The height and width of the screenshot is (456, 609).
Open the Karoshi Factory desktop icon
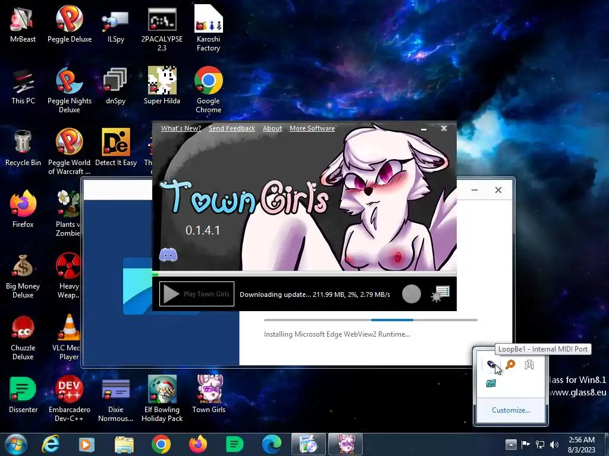pyautogui.click(x=209, y=28)
